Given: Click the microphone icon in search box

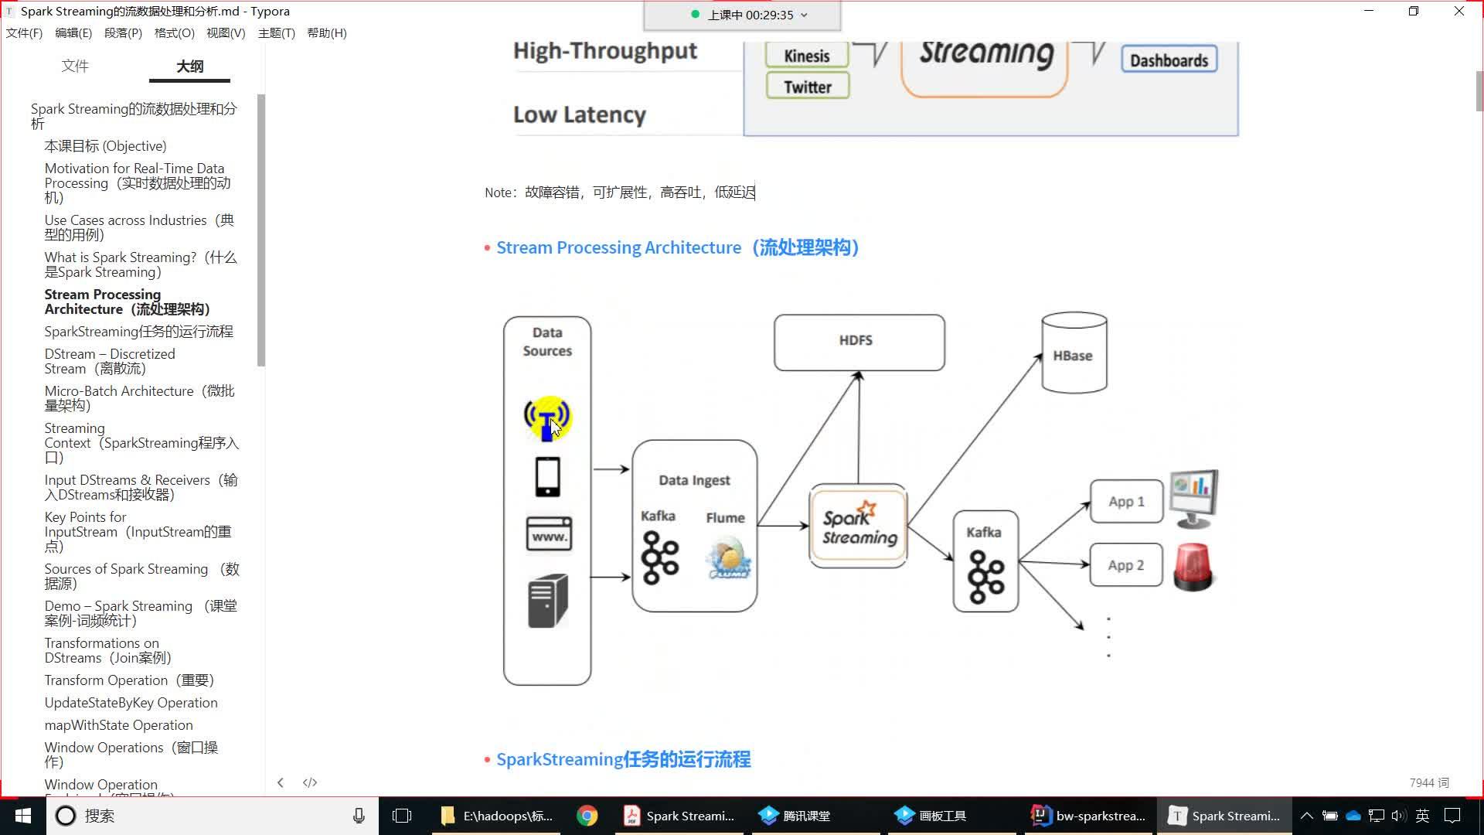Looking at the screenshot, I should [359, 816].
